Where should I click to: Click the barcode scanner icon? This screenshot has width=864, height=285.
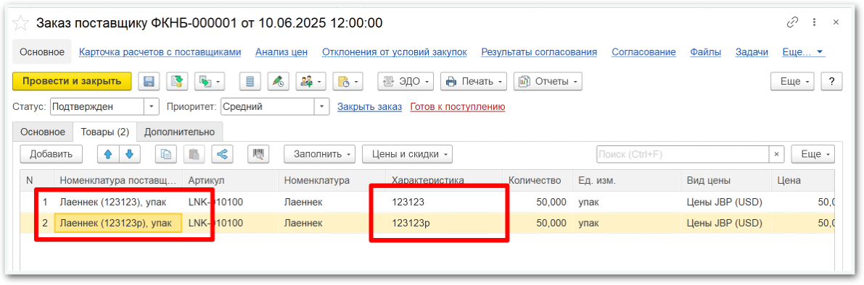click(258, 154)
